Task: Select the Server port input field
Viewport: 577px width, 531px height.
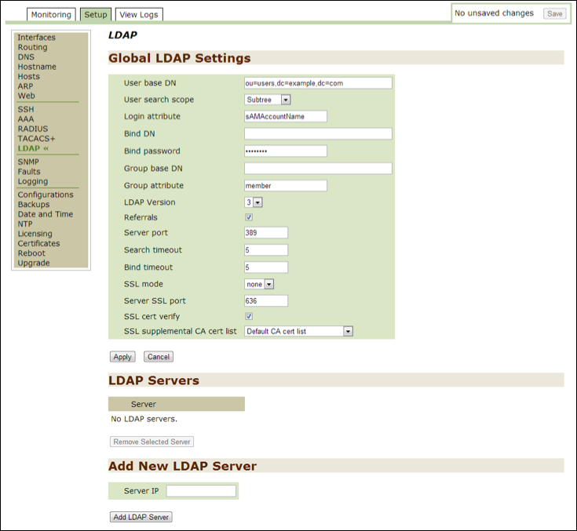Action: coord(266,233)
